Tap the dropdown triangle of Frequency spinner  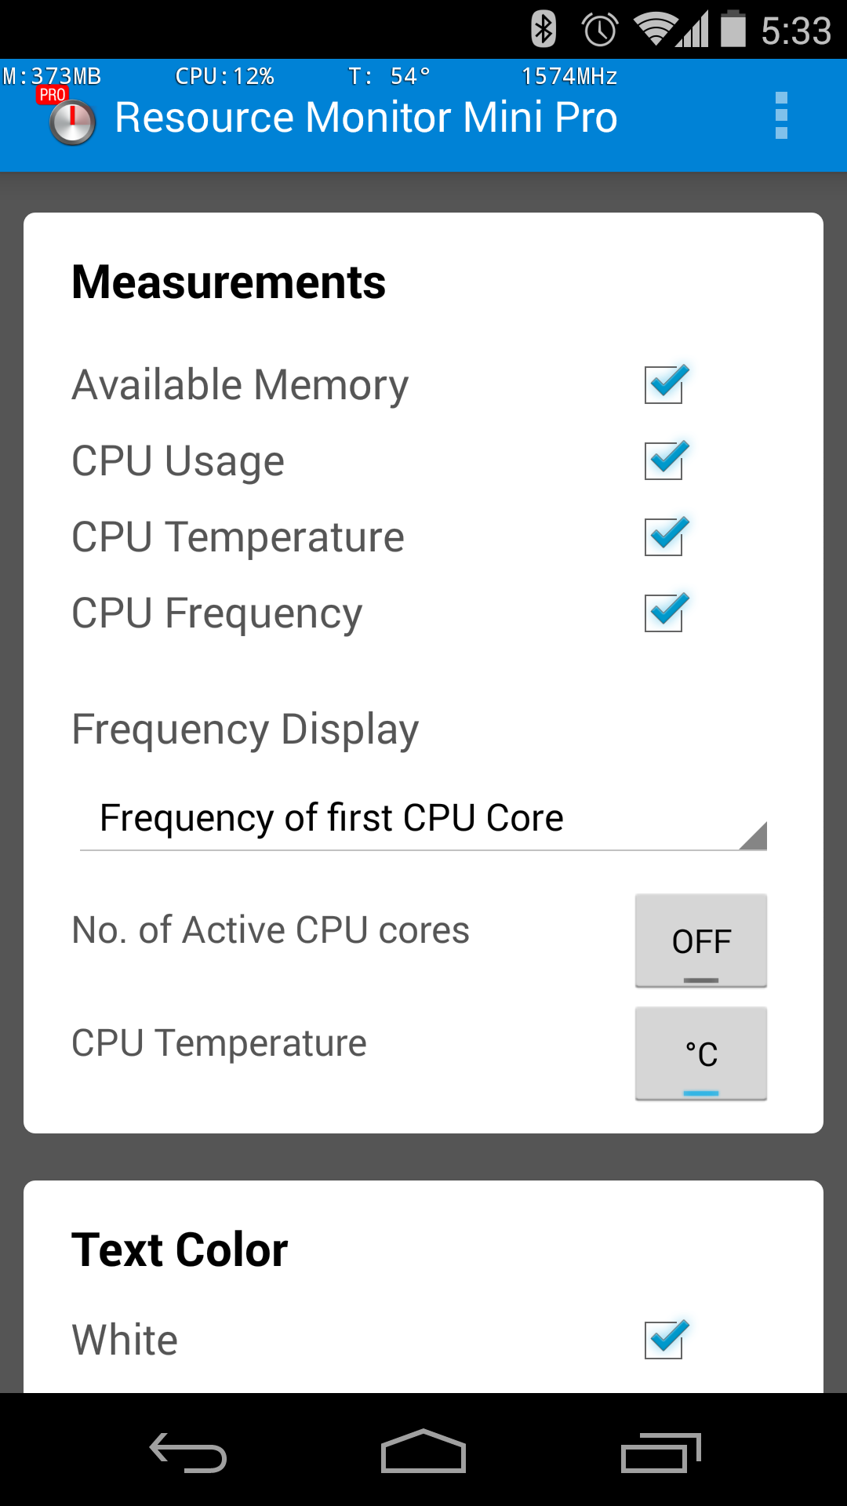coord(753,836)
